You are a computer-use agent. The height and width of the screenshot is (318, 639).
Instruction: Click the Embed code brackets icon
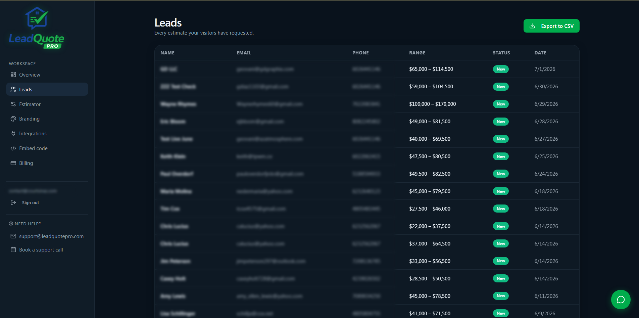13,148
